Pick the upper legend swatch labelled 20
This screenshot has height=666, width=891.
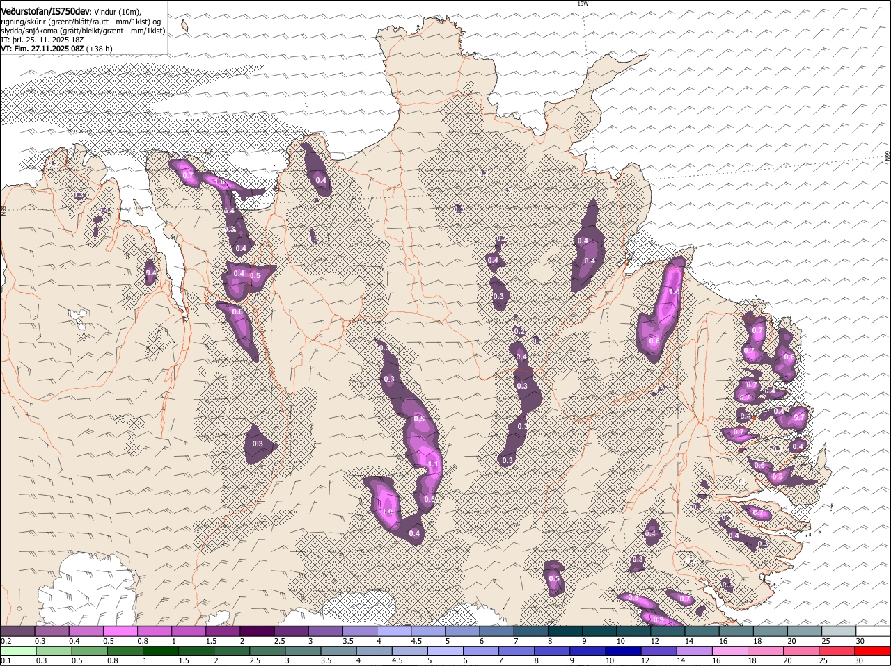[x=805, y=631]
